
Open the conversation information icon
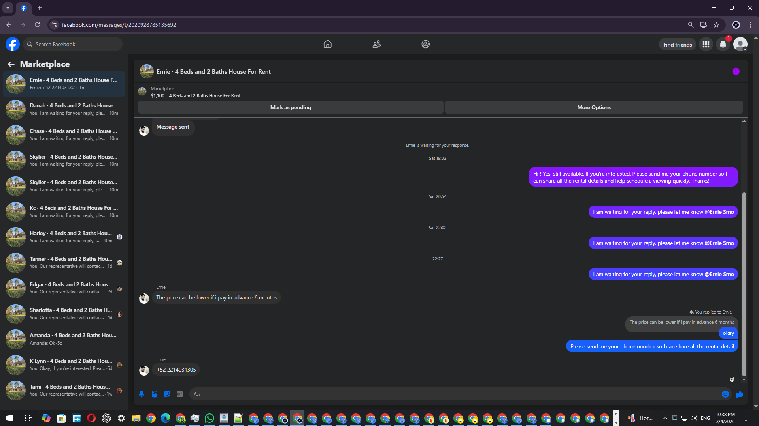click(736, 71)
